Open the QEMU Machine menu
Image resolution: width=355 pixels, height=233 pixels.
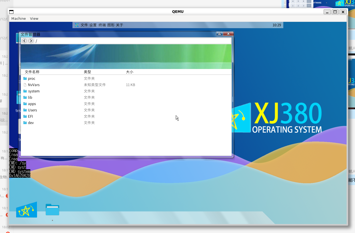point(18,18)
